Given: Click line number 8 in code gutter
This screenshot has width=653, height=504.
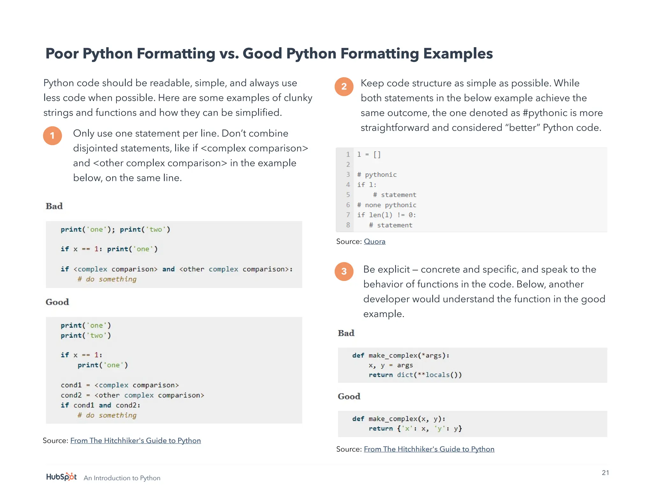Looking at the screenshot, I should pyautogui.click(x=348, y=225).
